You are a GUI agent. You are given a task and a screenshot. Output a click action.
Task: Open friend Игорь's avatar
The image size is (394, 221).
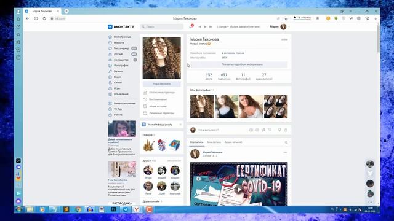click(148, 171)
